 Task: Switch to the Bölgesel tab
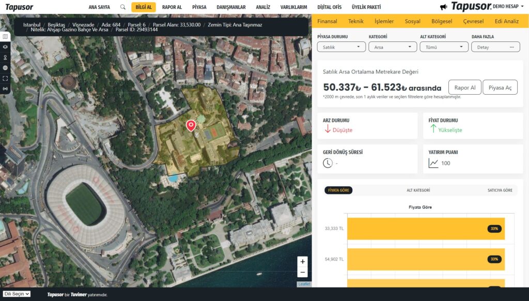click(442, 21)
